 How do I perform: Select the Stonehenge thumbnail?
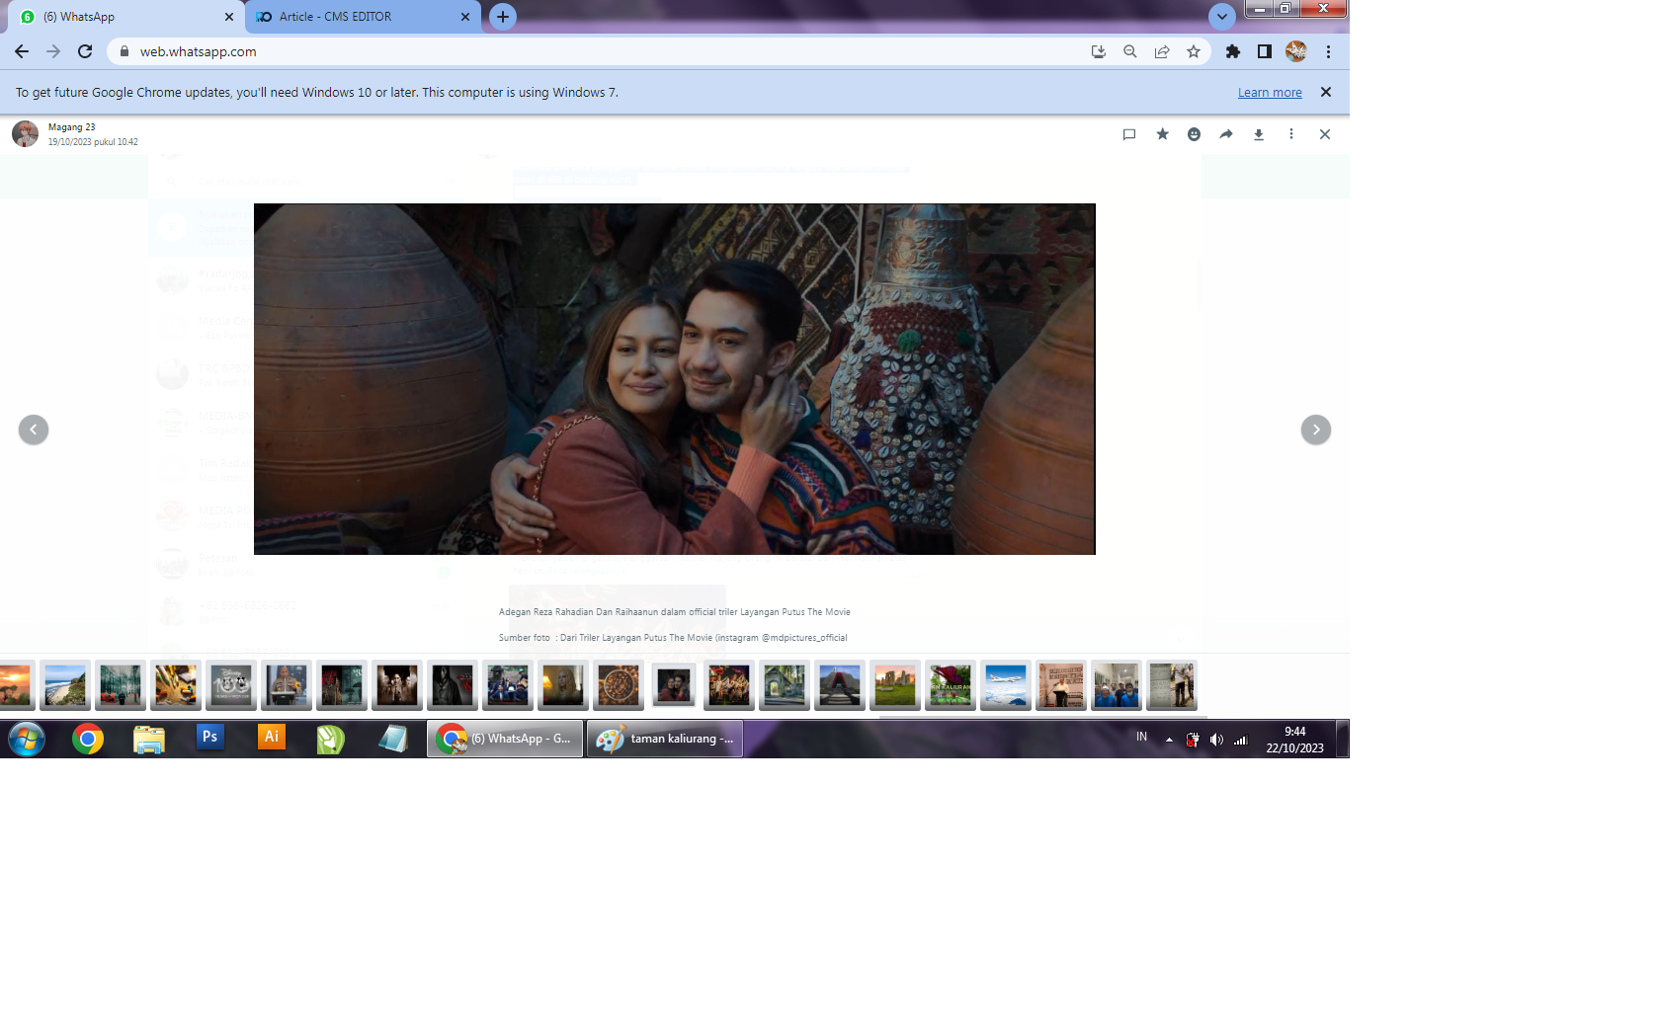pyautogui.click(x=895, y=685)
